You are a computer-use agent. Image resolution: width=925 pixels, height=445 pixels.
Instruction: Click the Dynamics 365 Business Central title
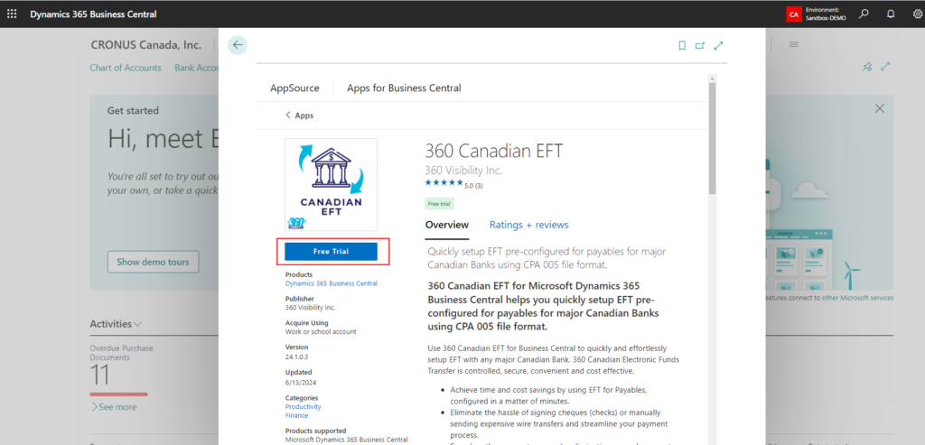(x=93, y=14)
